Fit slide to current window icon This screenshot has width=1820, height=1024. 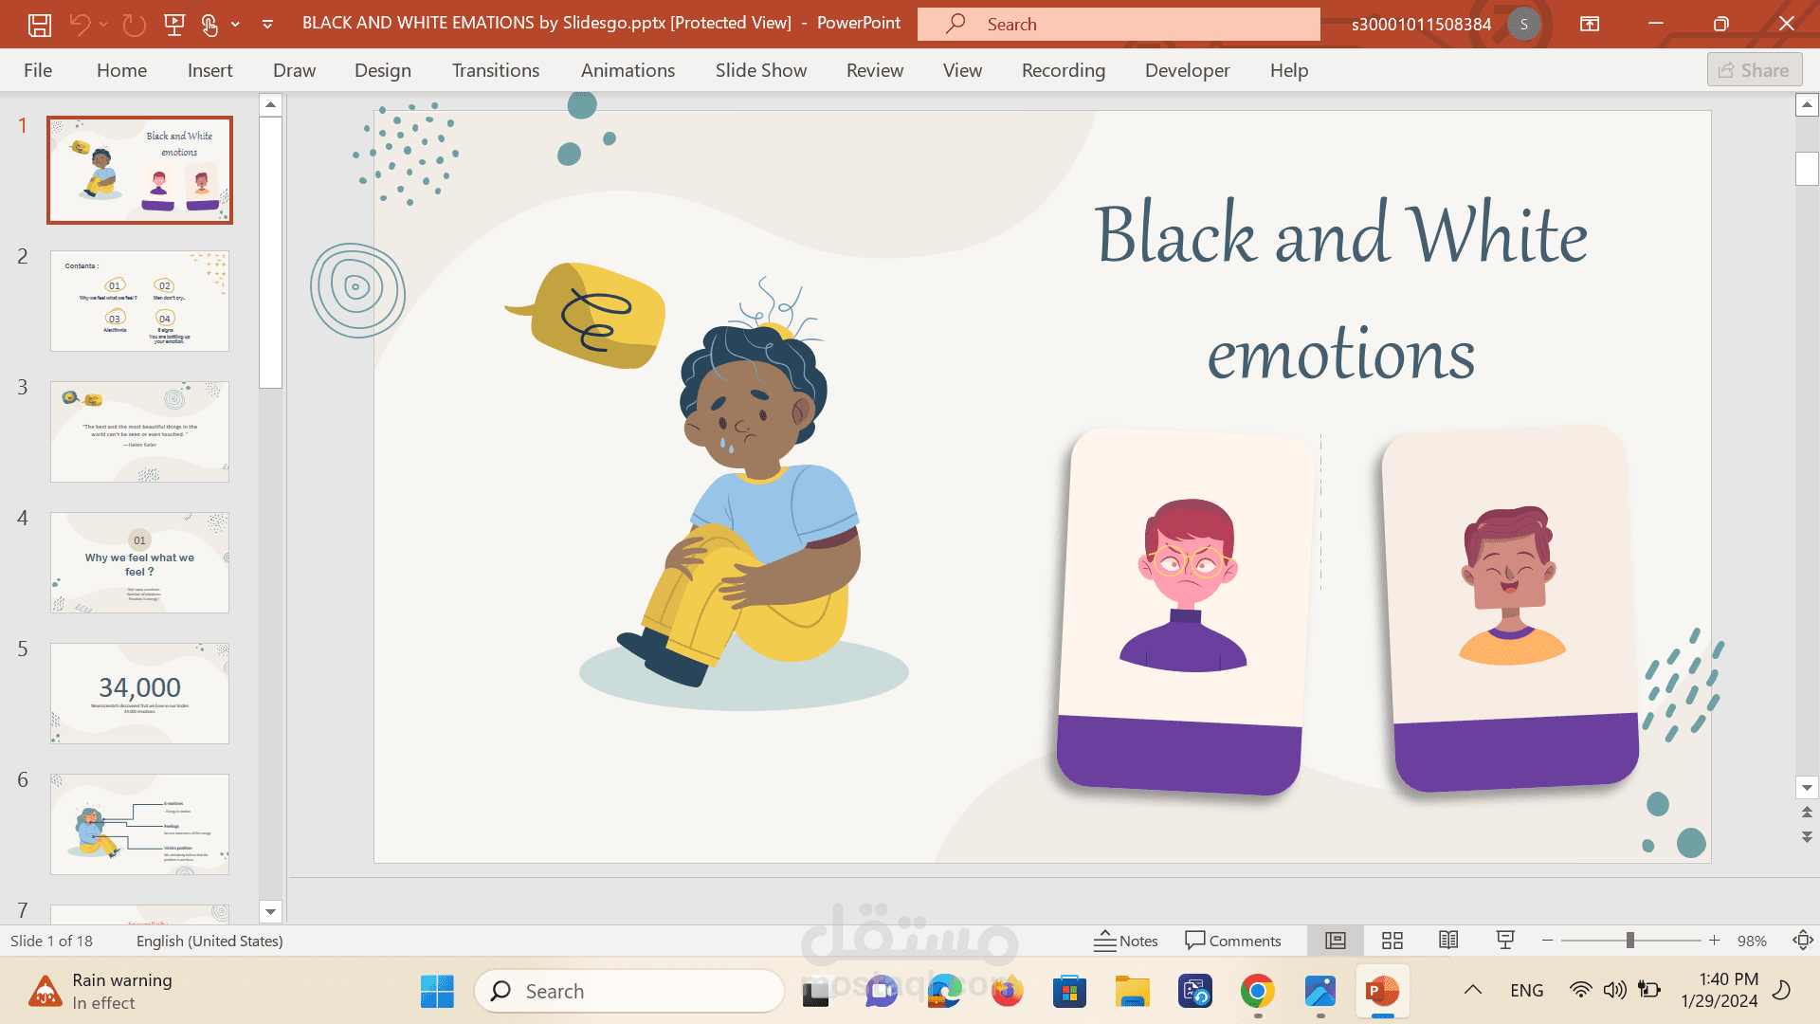point(1802,941)
